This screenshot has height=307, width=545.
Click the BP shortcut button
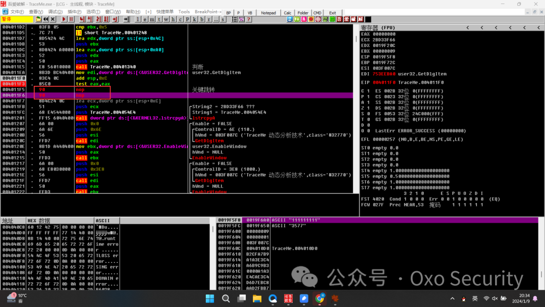[x=229, y=13]
